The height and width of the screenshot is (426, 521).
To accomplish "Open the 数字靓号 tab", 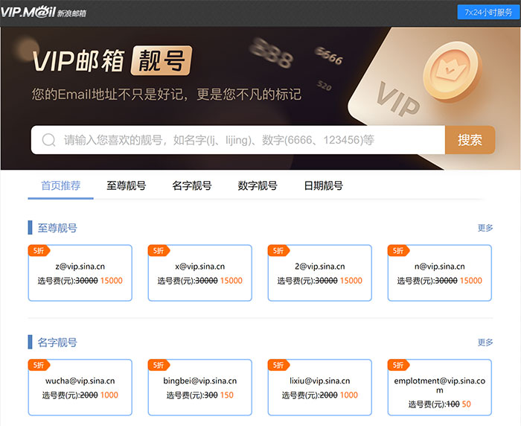I will tap(258, 185).
